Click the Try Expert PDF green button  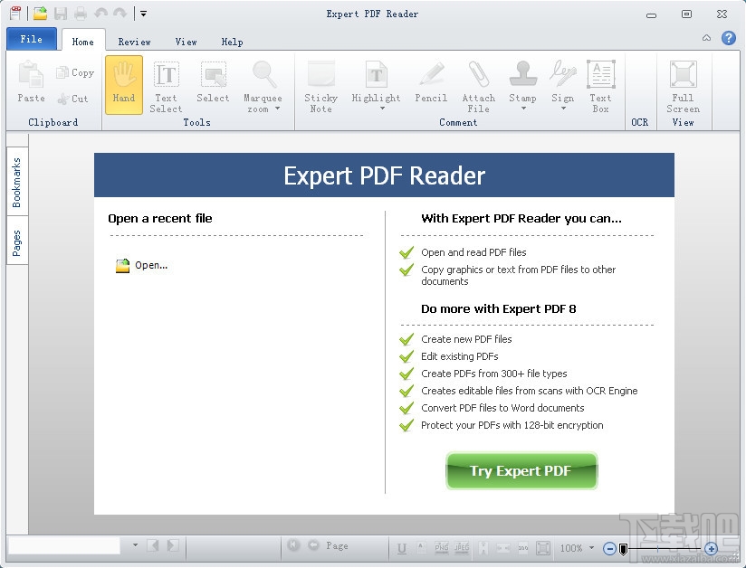(521, 470)
